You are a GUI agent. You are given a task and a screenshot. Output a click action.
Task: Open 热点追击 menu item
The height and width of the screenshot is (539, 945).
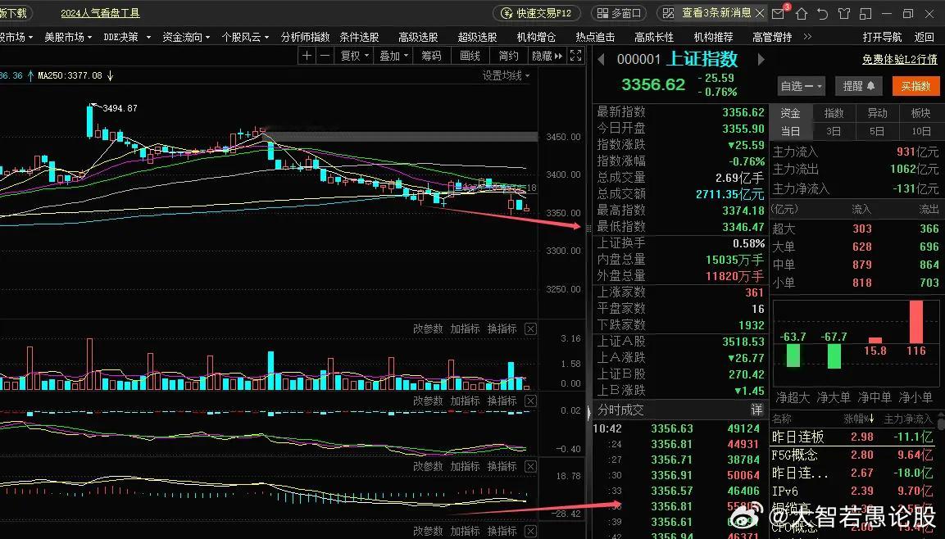click(x=596, y=37)
